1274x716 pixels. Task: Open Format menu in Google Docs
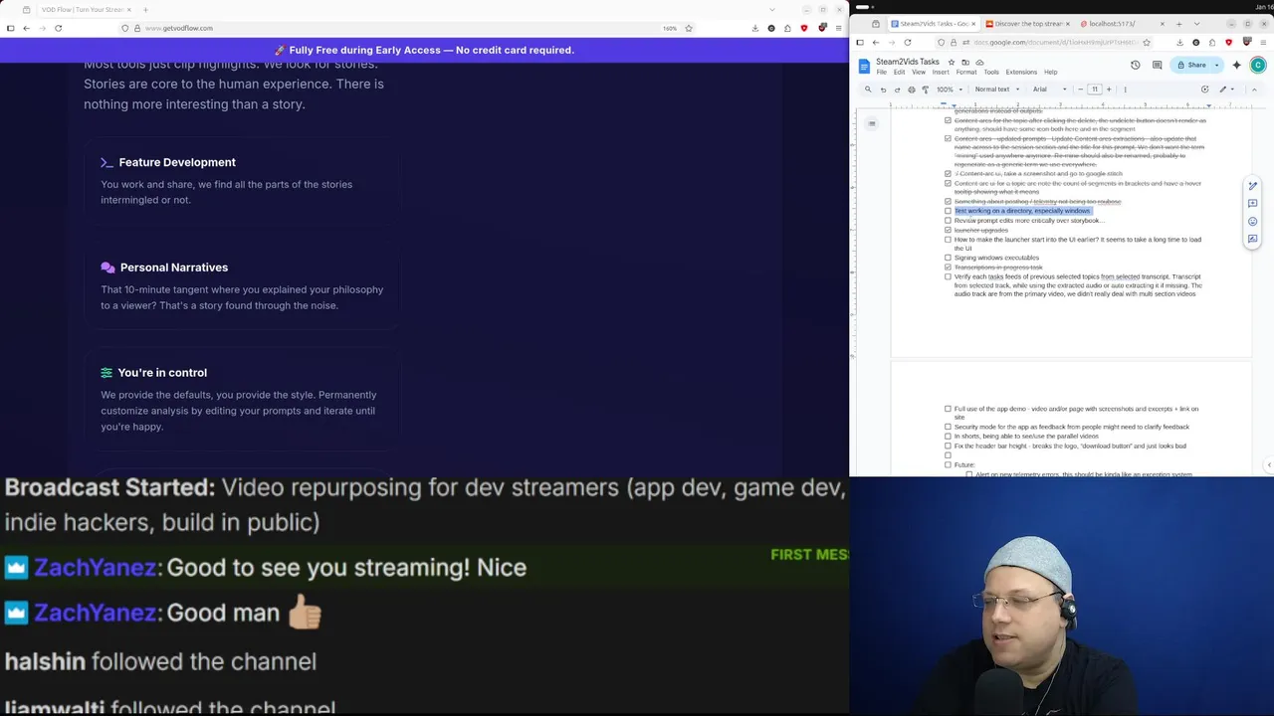point(966,73)
